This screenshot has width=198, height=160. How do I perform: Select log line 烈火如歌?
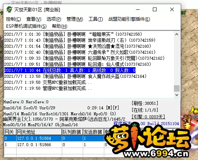(x=80, y=52)
